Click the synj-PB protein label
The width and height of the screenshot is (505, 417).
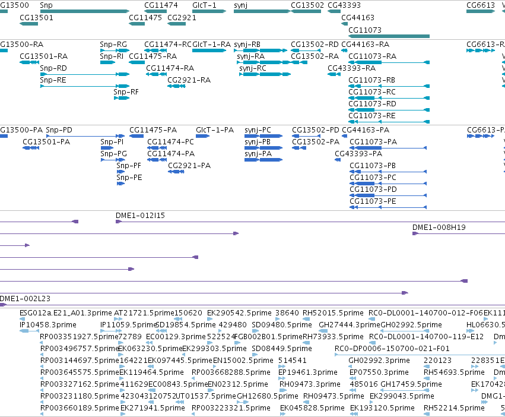coord(258,142)
